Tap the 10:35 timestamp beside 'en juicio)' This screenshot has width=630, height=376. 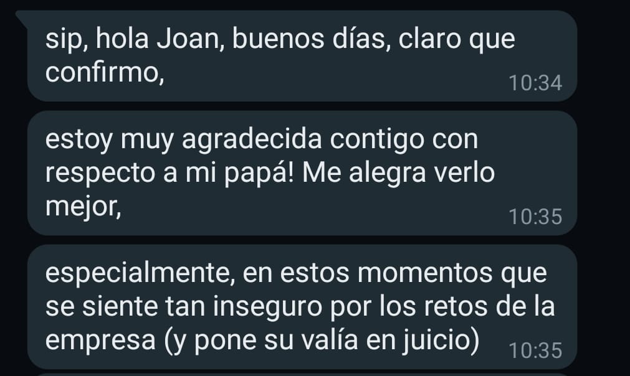click(535, 350)
